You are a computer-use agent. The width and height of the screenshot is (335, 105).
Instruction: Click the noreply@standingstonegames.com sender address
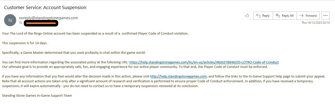[x=48, y=18]
